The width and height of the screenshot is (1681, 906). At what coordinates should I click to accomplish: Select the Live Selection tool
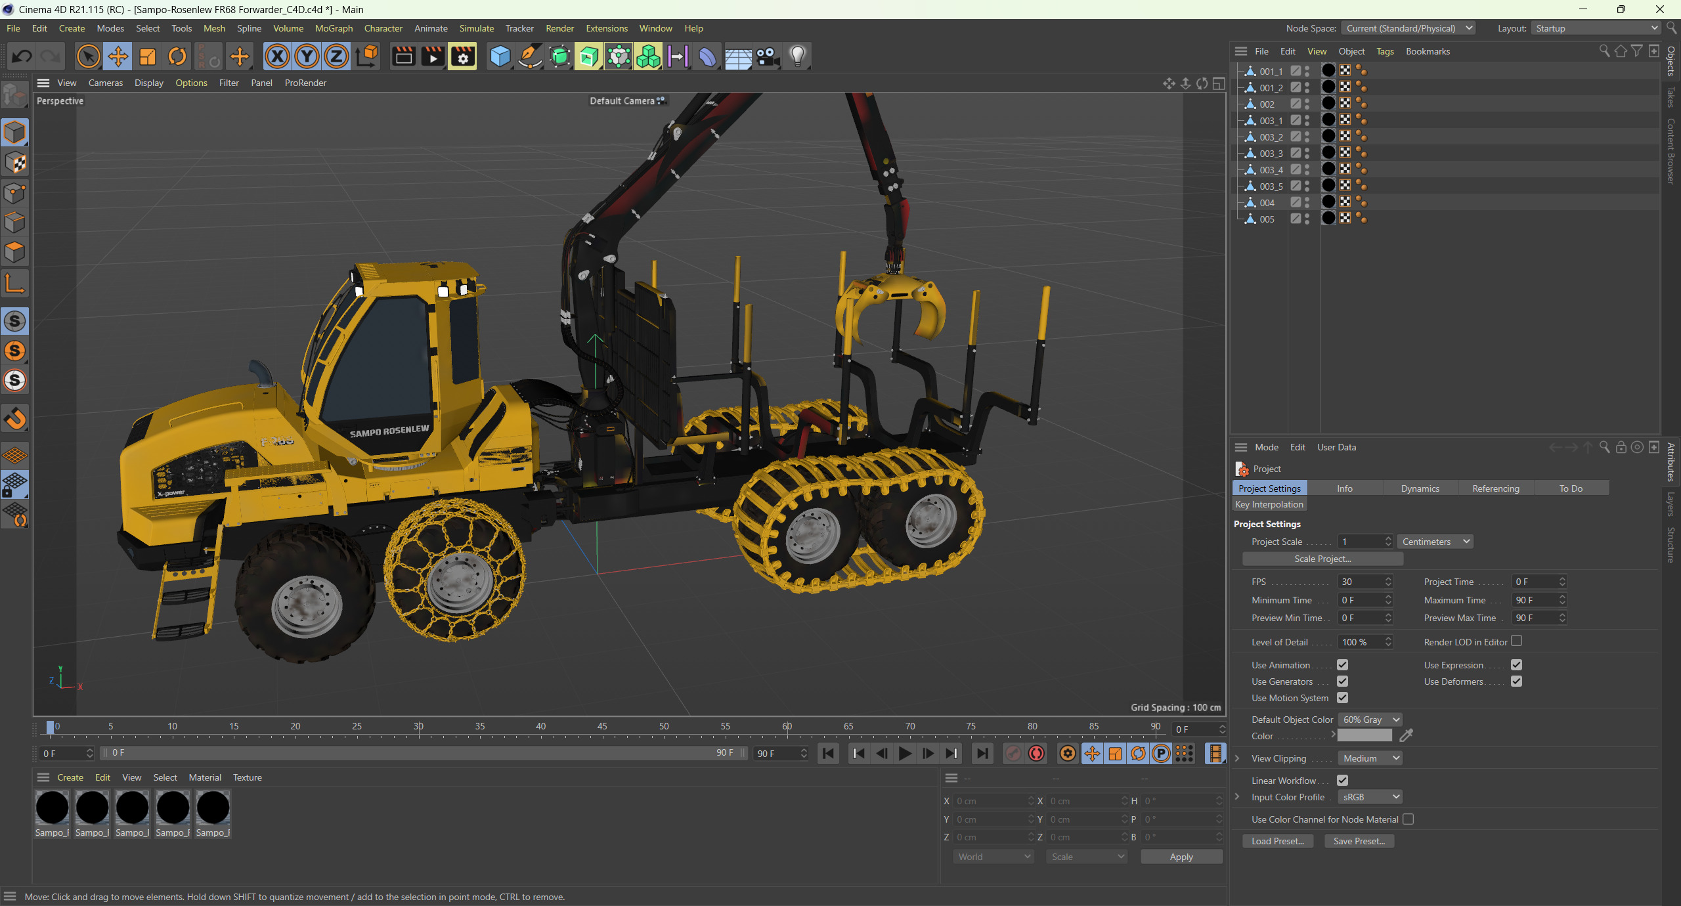pyautogui.click(x=88, y=56)
